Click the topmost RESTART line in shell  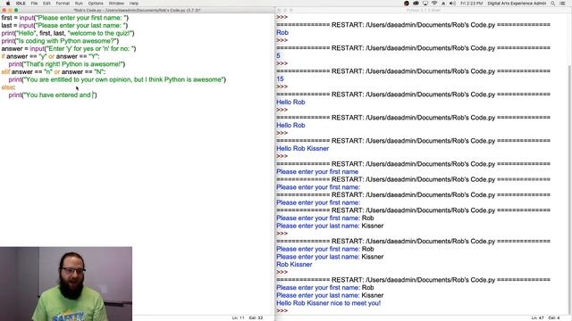click(413, 25)
